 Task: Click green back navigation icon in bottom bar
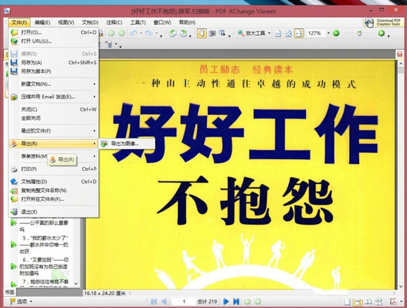point(247,301)
